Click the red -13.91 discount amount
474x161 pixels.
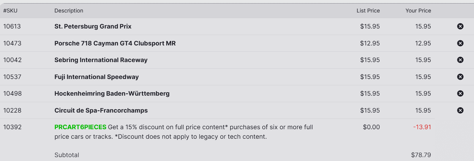[x=422, y=127]
